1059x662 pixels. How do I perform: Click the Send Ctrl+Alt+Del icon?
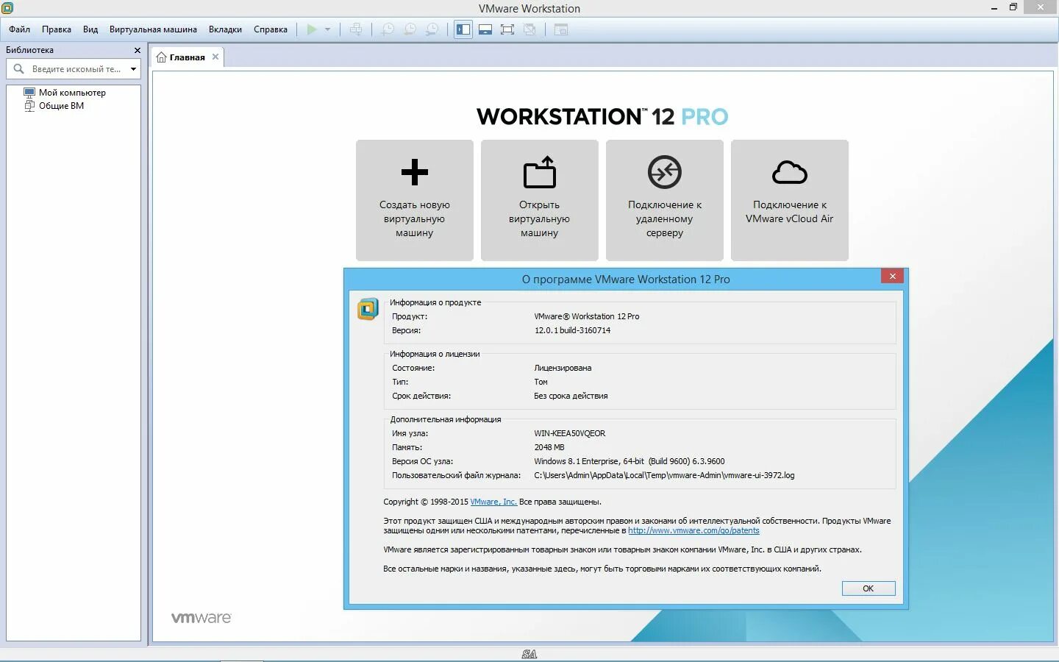(x=357, y=29)
